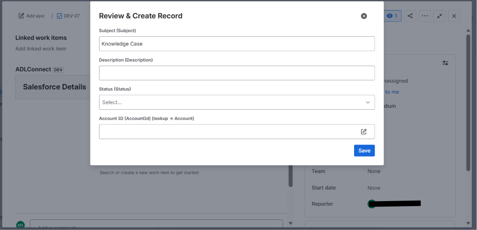The height and width of the screenshot is (230, 477).
Task: Focus the Subject field containing Knowledge Case
Action: coord(237,44)
